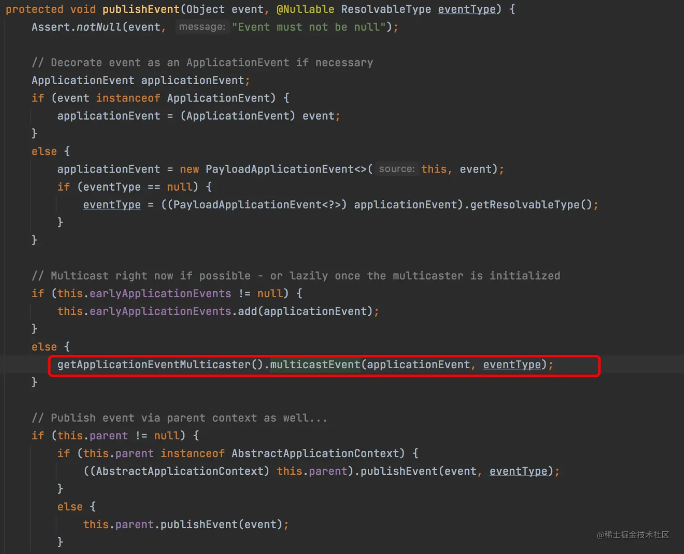Viewport: 684px width, 554px height.
Task: Click getApplicationEventMulticaster() method call
Action: (x=160, y=365)
